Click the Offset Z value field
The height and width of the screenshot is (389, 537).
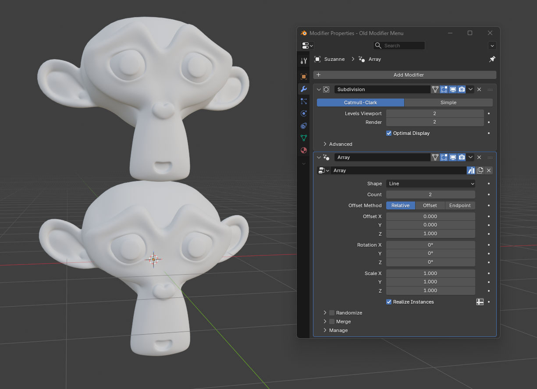coord(430,233)
